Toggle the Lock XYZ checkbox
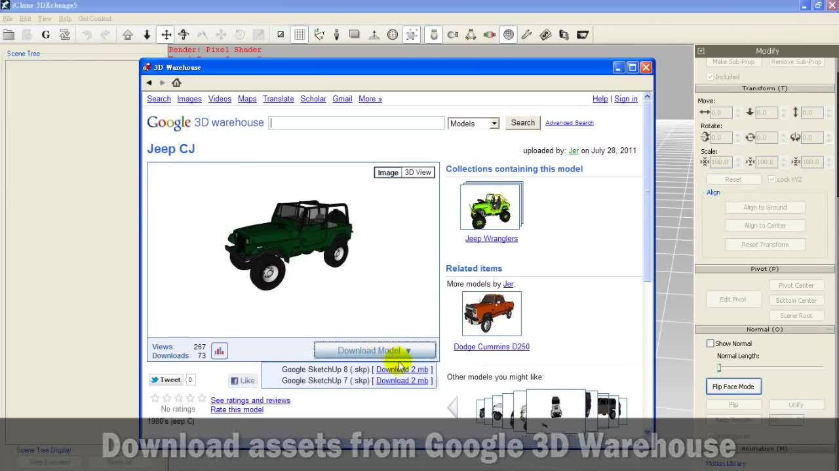839x471 pixels. pos(772,179)
